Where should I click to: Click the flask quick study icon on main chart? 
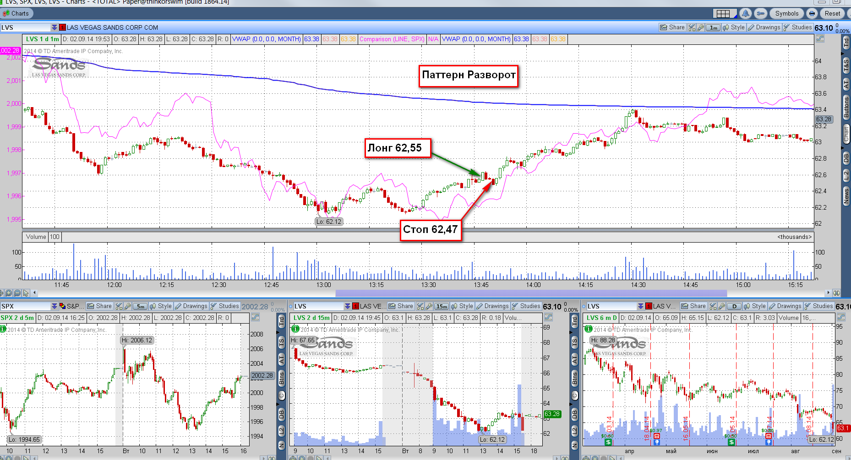click(x=692, y=27)
